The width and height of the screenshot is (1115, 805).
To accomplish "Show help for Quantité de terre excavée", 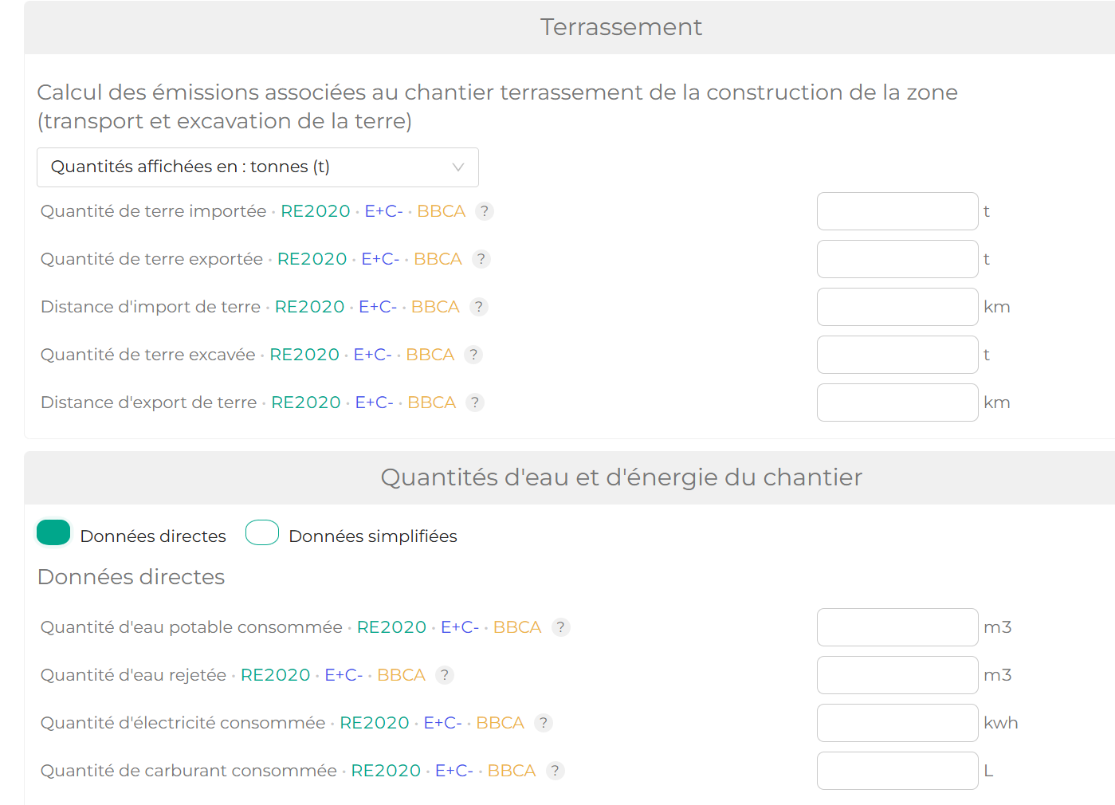I will (x=473, y=355).
